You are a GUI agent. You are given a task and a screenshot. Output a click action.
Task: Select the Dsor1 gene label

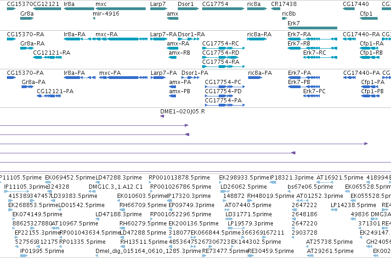pyautogui.click(x=186, y=4)
